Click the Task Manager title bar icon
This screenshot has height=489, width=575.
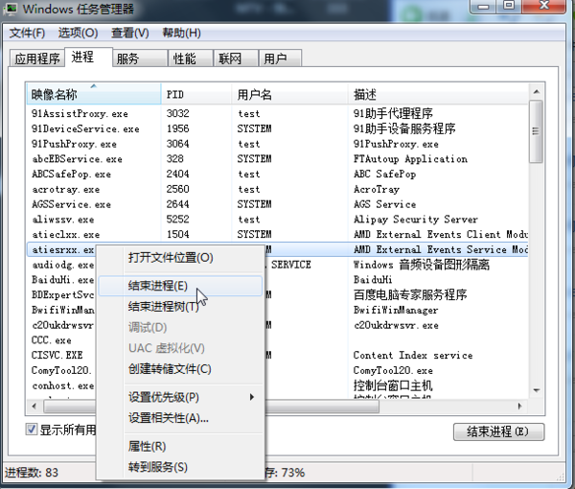[x=11, y=9]
